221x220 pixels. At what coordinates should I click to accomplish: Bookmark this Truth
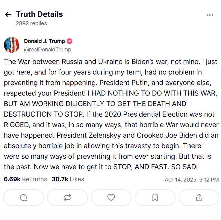[155, 197]
